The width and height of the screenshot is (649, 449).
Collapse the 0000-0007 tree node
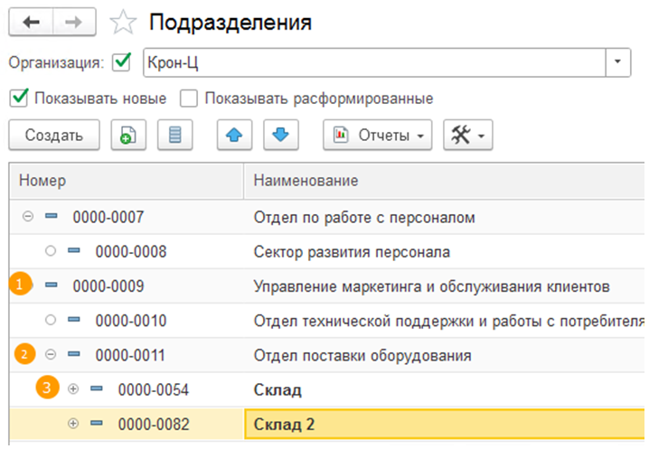27,217
